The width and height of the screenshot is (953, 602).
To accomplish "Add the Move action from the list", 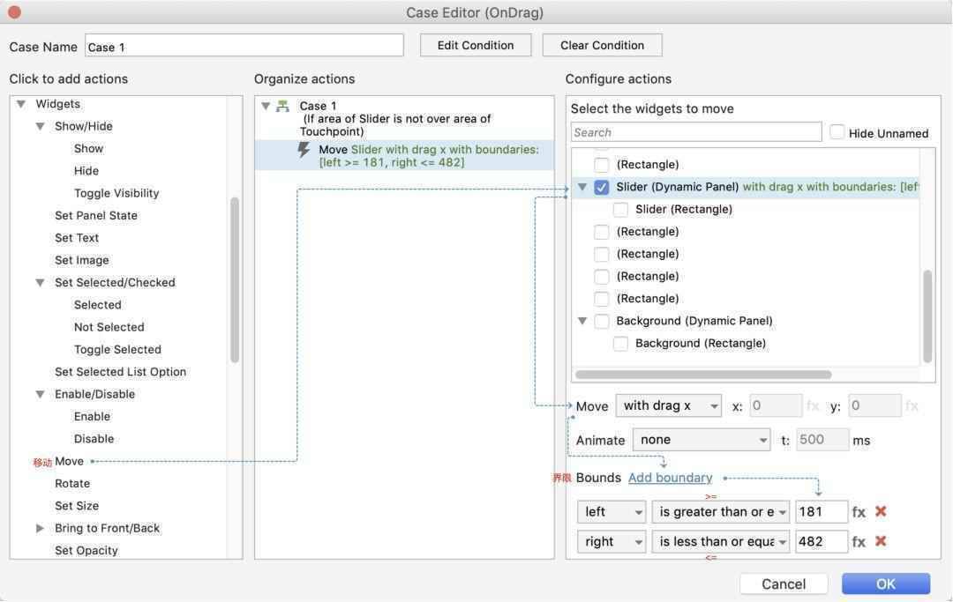I will coord(70,461).
